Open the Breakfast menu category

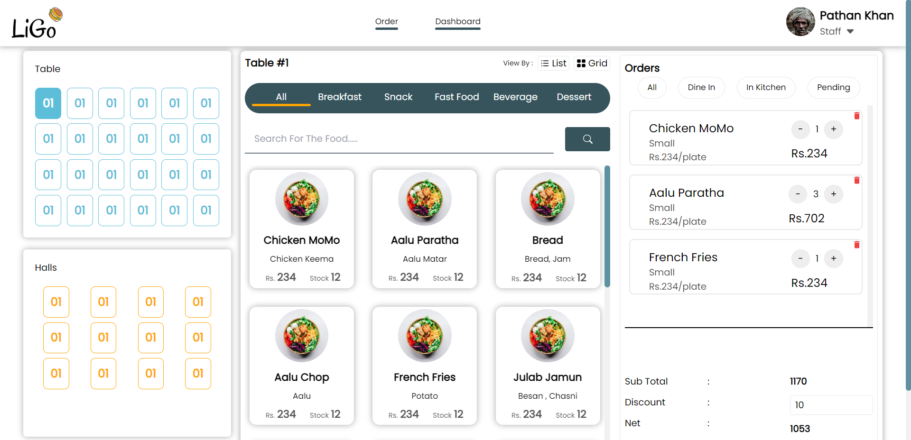pyautogui.click(x=340, y=97)
